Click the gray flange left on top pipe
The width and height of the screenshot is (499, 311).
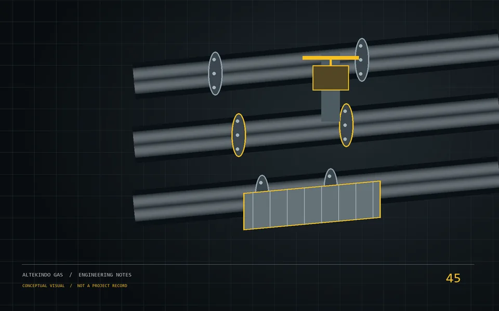pyautogui.click(x=215, y=74)
